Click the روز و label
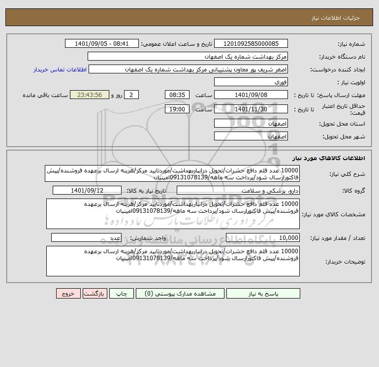379x367 pixels. coord(117,95)
